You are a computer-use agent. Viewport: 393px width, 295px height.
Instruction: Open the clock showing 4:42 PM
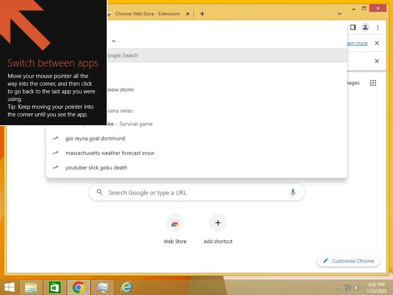(x=376, y=288)
